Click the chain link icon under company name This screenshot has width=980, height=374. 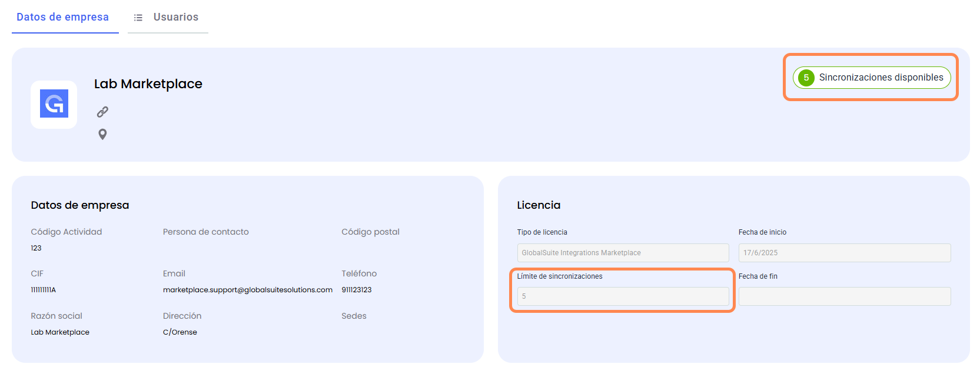click(x=102, y=112)
